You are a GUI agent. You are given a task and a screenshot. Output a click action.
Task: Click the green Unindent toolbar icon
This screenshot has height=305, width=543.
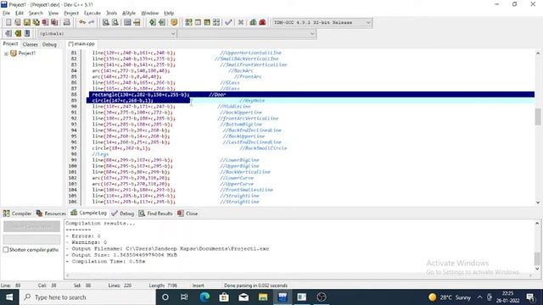(162, 23)
